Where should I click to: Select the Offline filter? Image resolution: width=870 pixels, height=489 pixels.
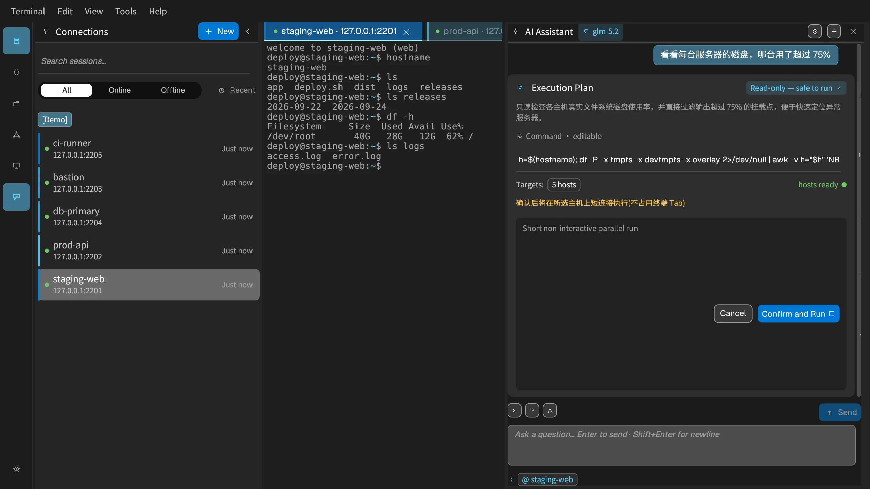[173, 90]
